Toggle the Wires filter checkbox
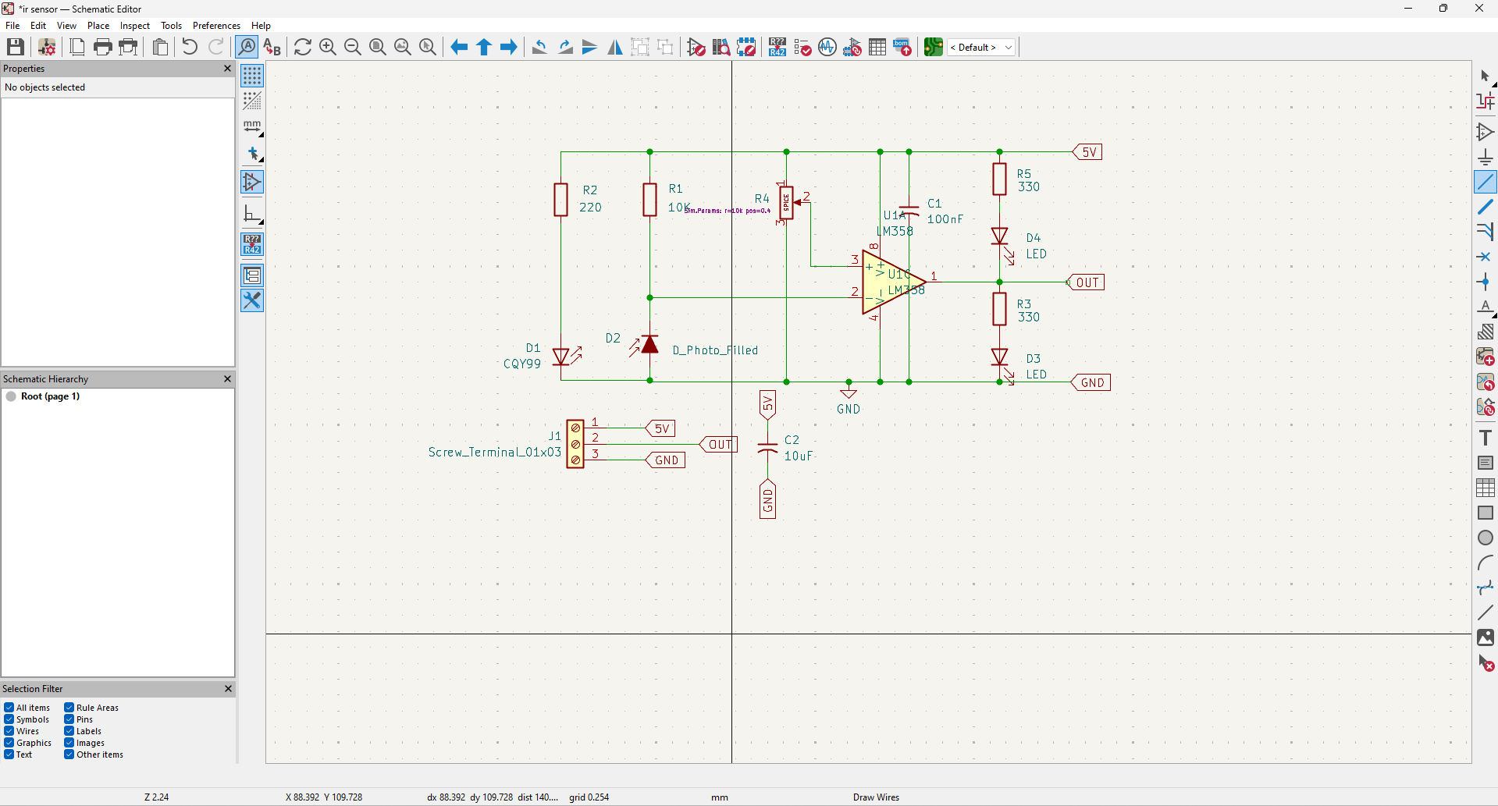 pyautogui.click(x=9, y=731)
